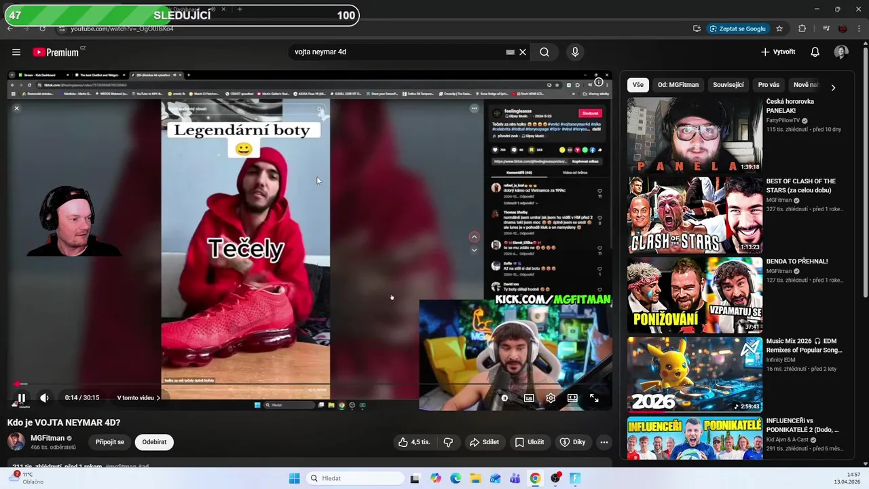Enter fullscreen mode
This screenshot has height=489, width=869.
tap(594, 398)
